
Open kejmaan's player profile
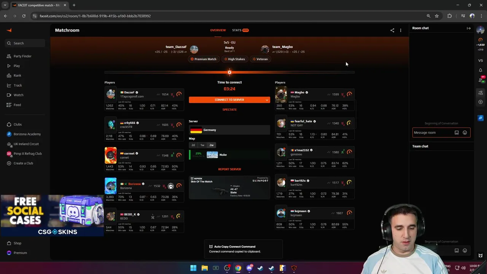pyautogui.click(x=300, y=211)
